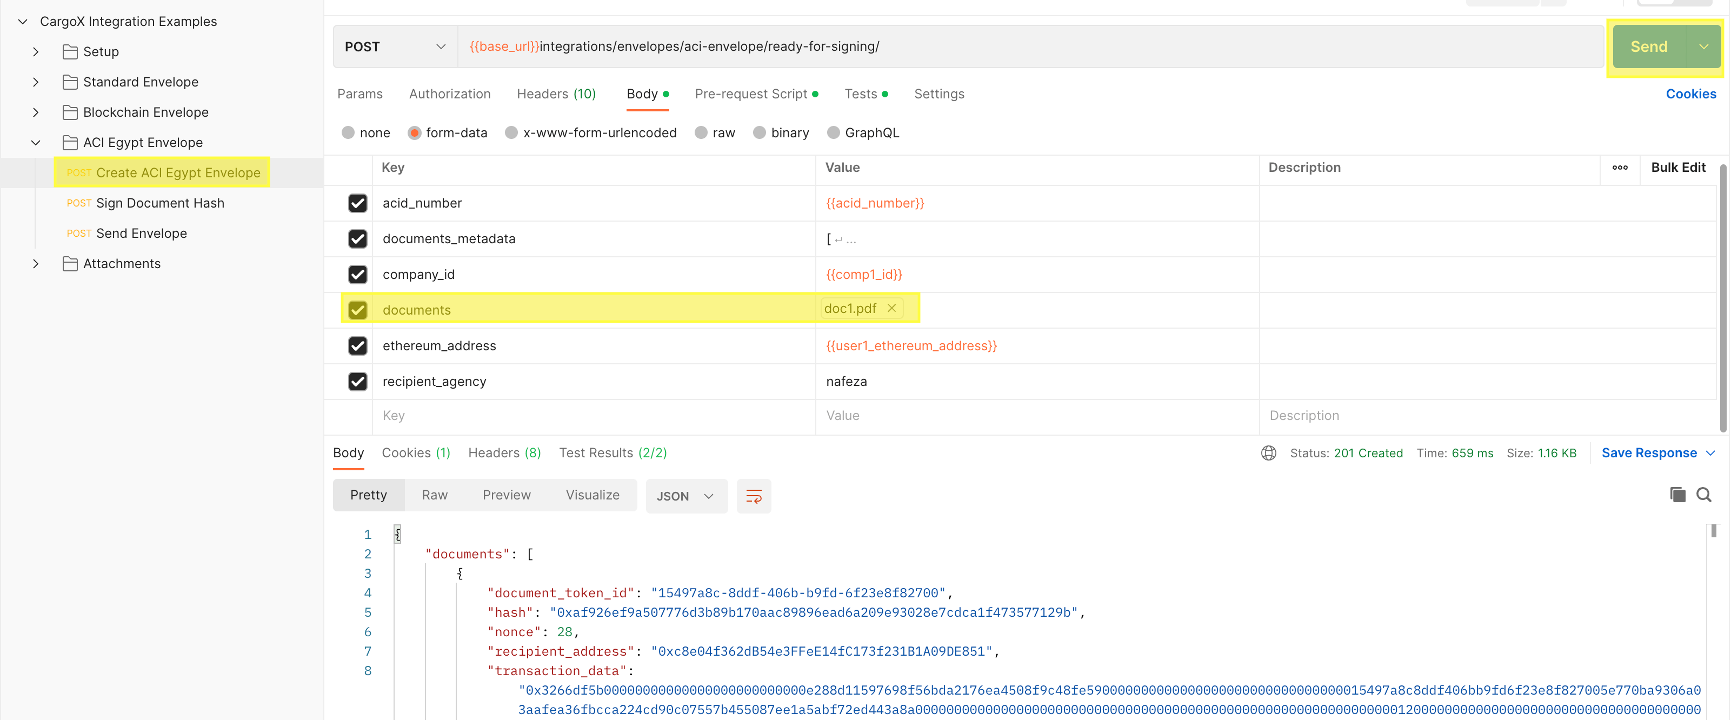1731x720 pixels.
Task: Toggle word wrap in the response editor
Action: pos(753,496)
